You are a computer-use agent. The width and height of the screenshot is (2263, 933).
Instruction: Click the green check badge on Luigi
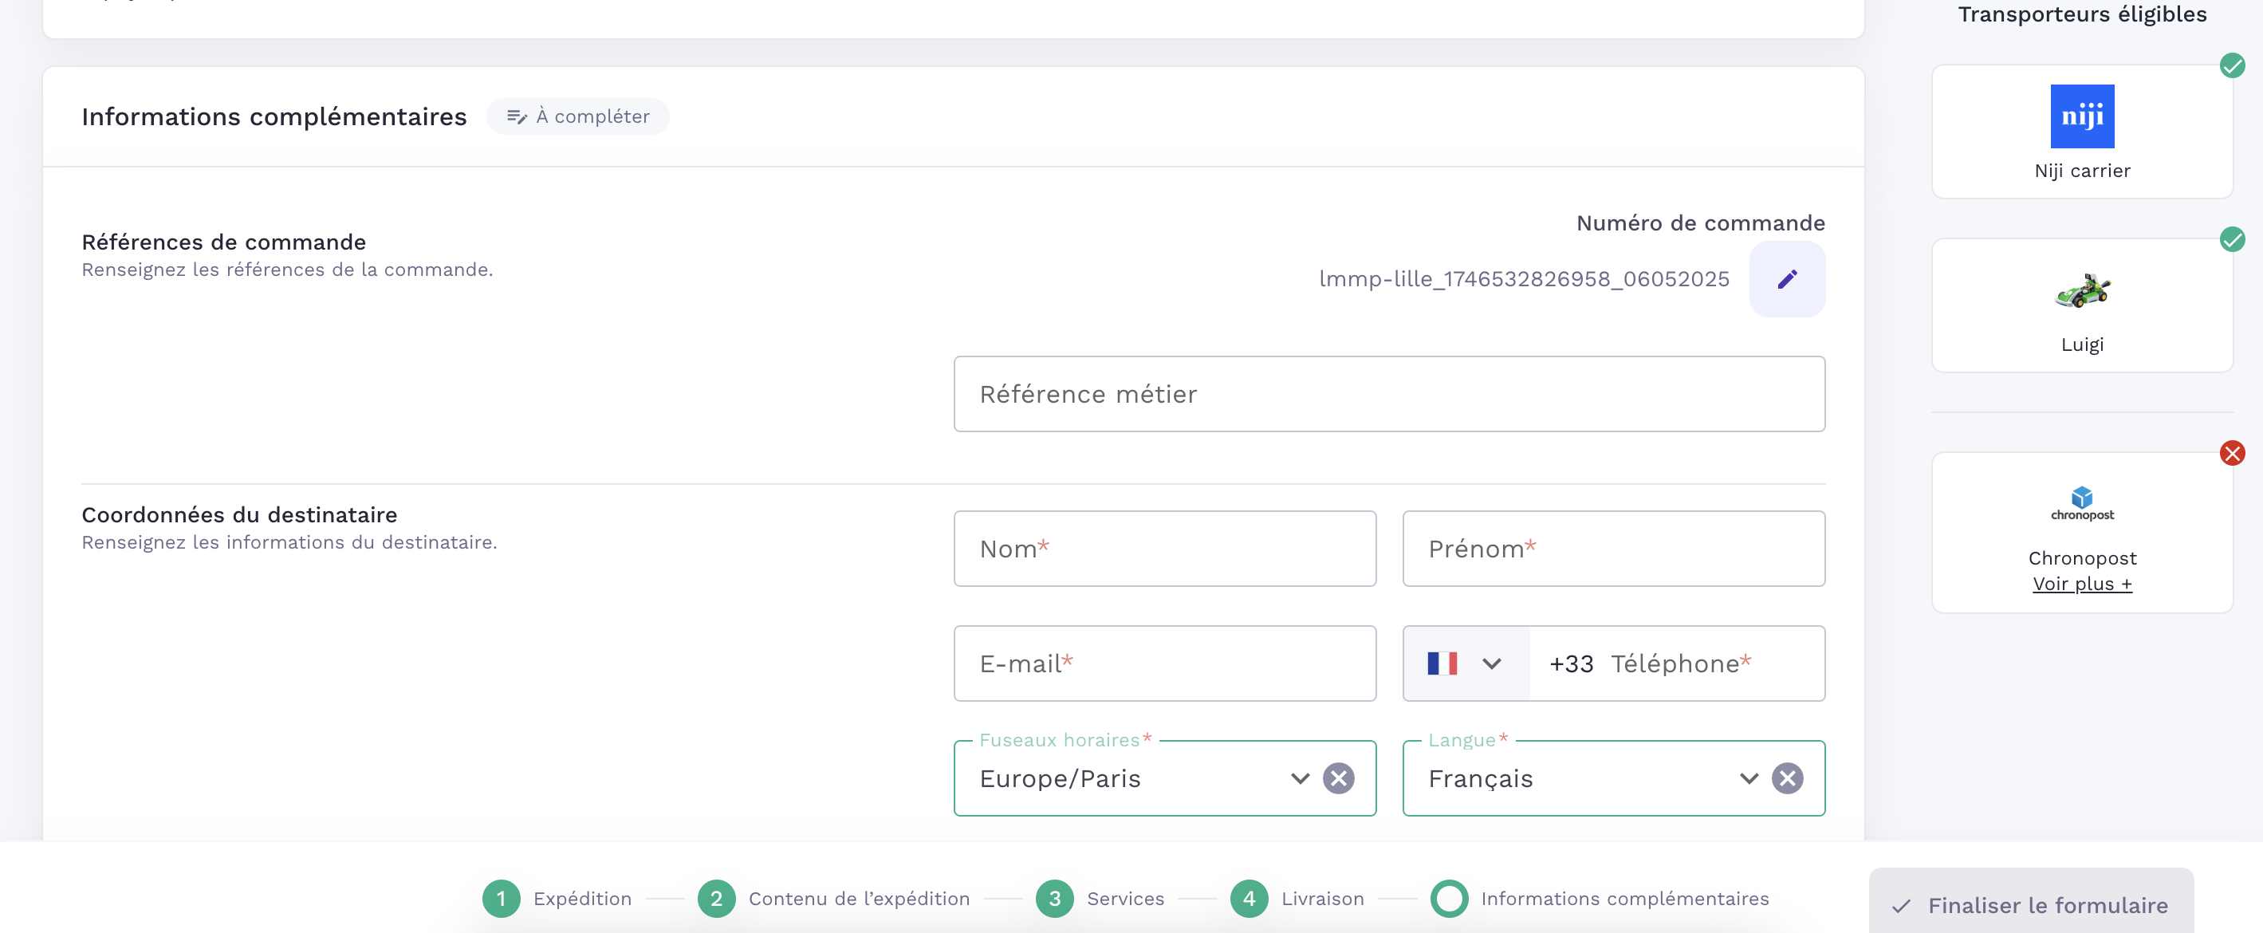point(2231,240)
